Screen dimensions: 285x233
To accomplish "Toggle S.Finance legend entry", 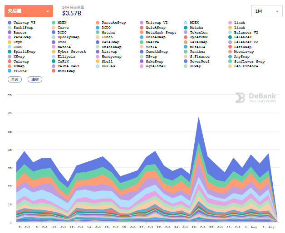I will pos(197,57).
